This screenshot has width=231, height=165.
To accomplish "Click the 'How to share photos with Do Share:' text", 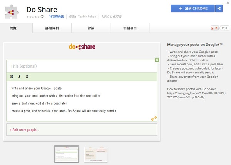I will [191, 89].
